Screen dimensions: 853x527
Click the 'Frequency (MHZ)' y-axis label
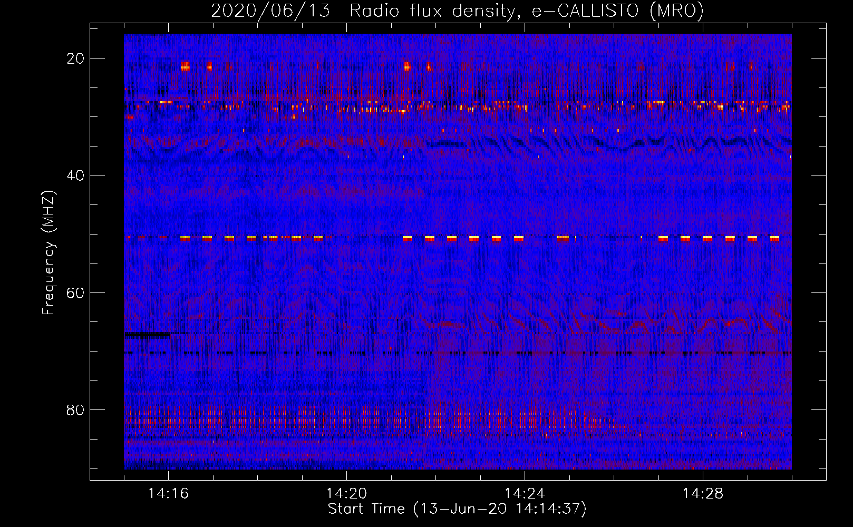coord(49,253)
